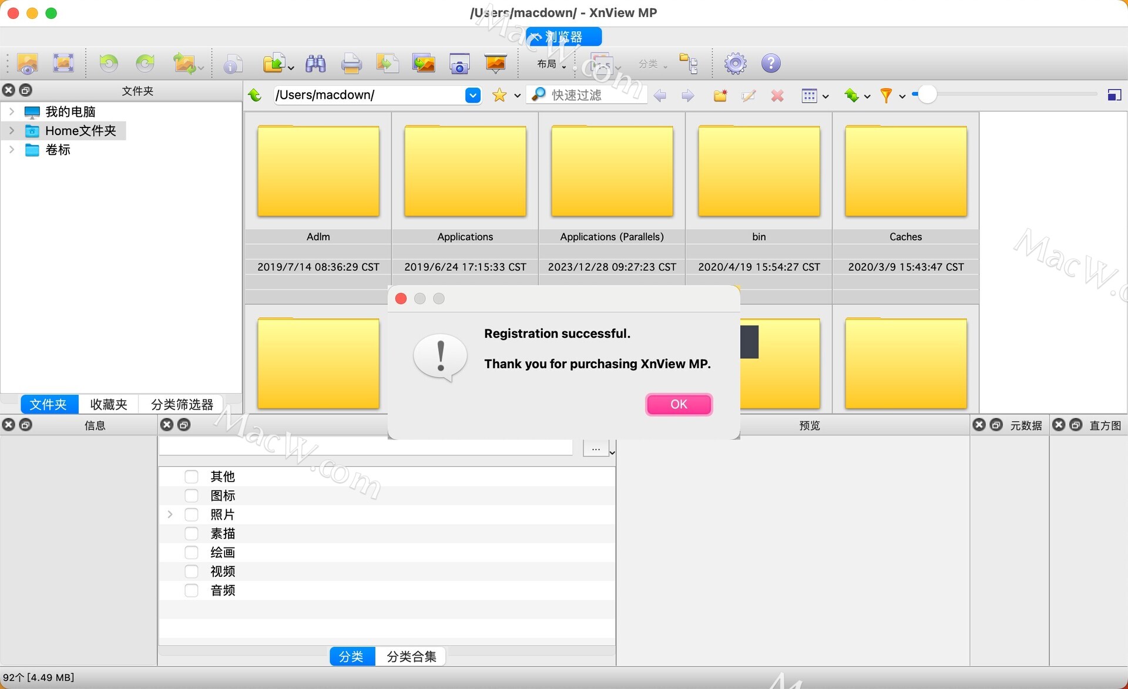The height and width of the screenshot is (689, 1128).
Task: Select the 分类 tab at bottom
Action: pos(351,656)
